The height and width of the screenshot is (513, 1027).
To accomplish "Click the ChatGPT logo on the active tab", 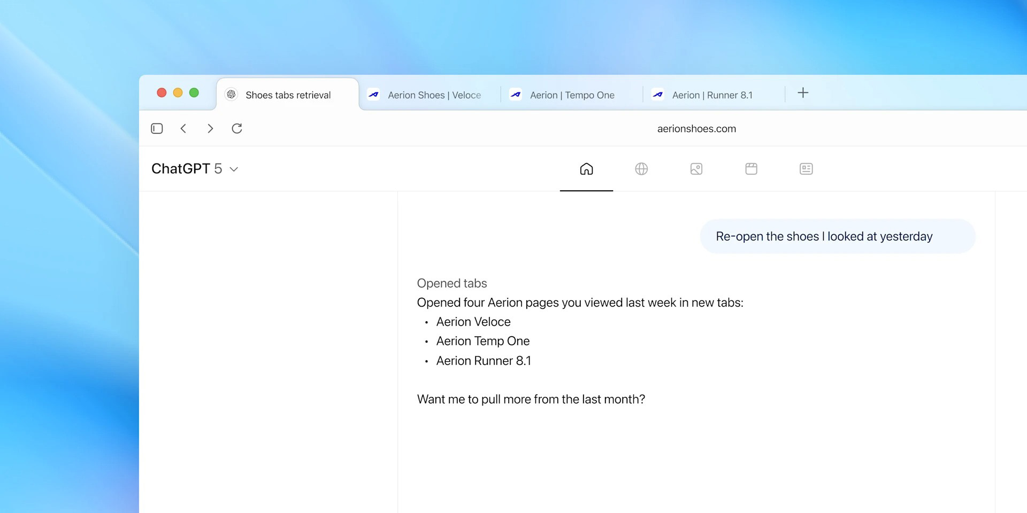I will (232, 95).
